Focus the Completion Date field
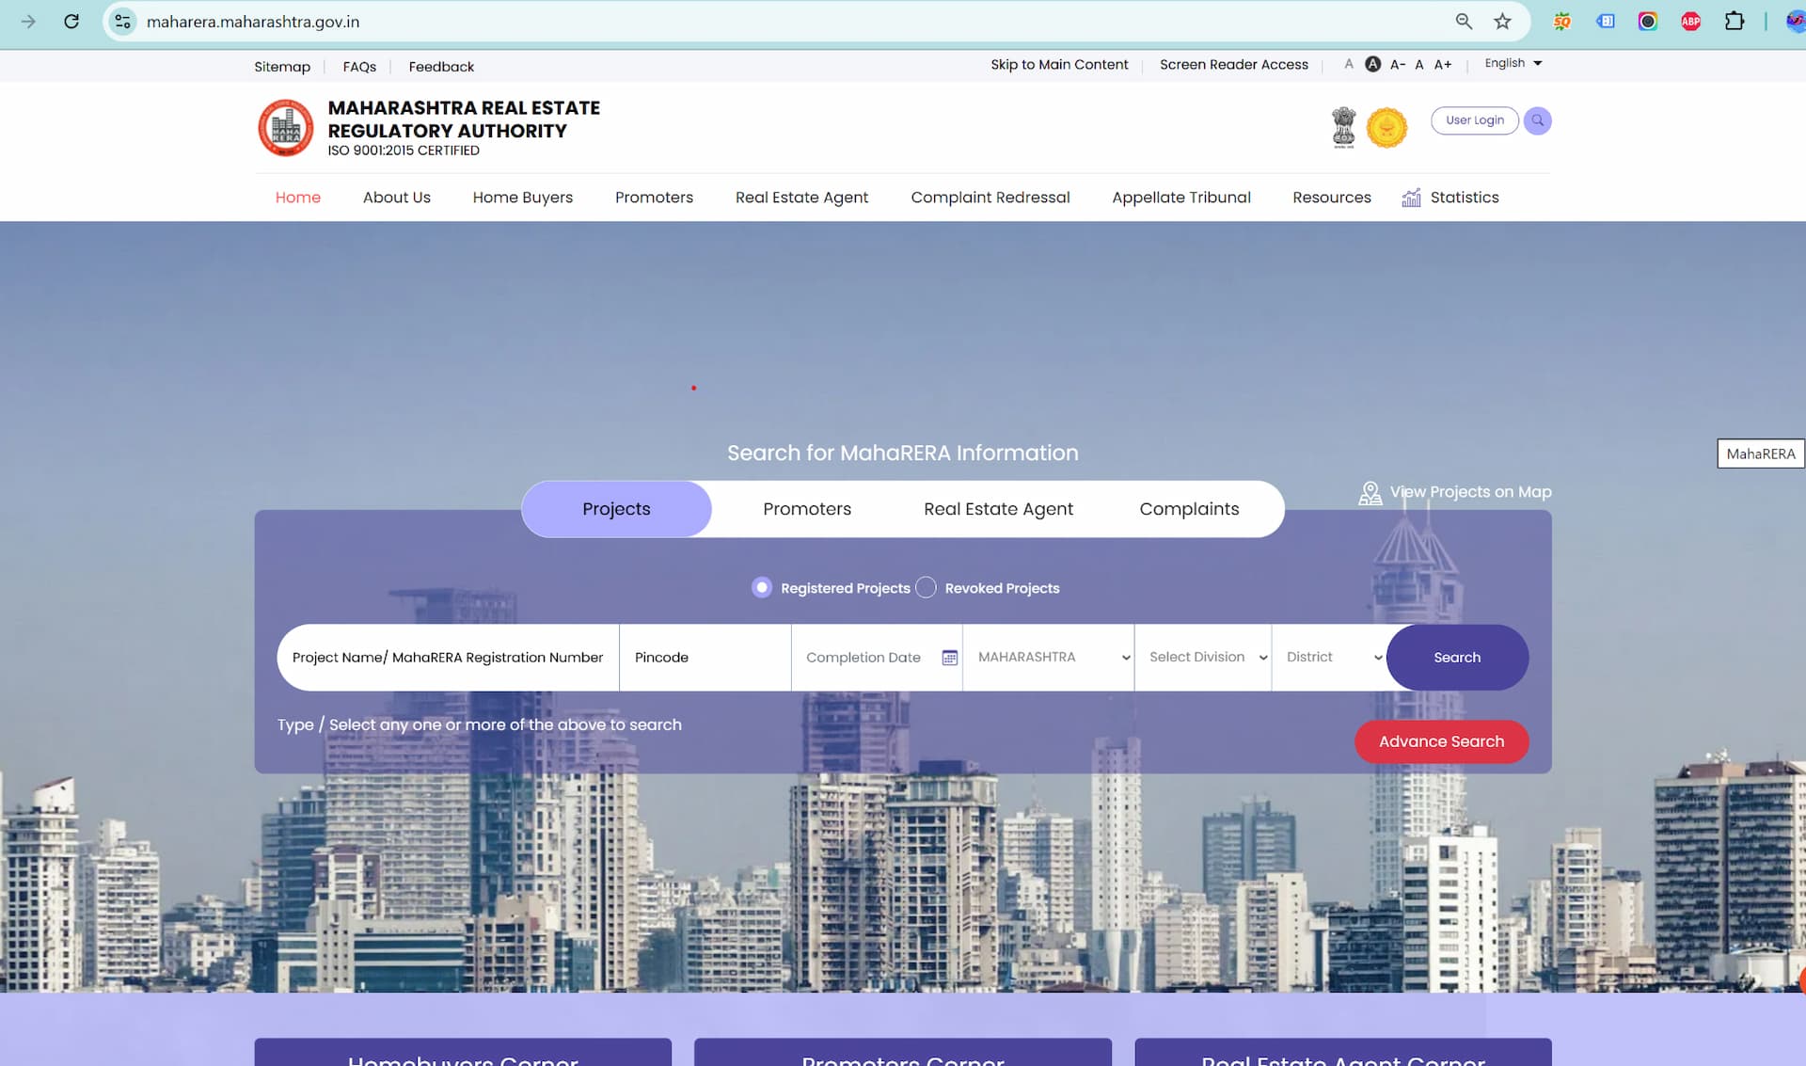This screenshot has width=1806, height=1066. pyautogui.click(x=877, y=658)
